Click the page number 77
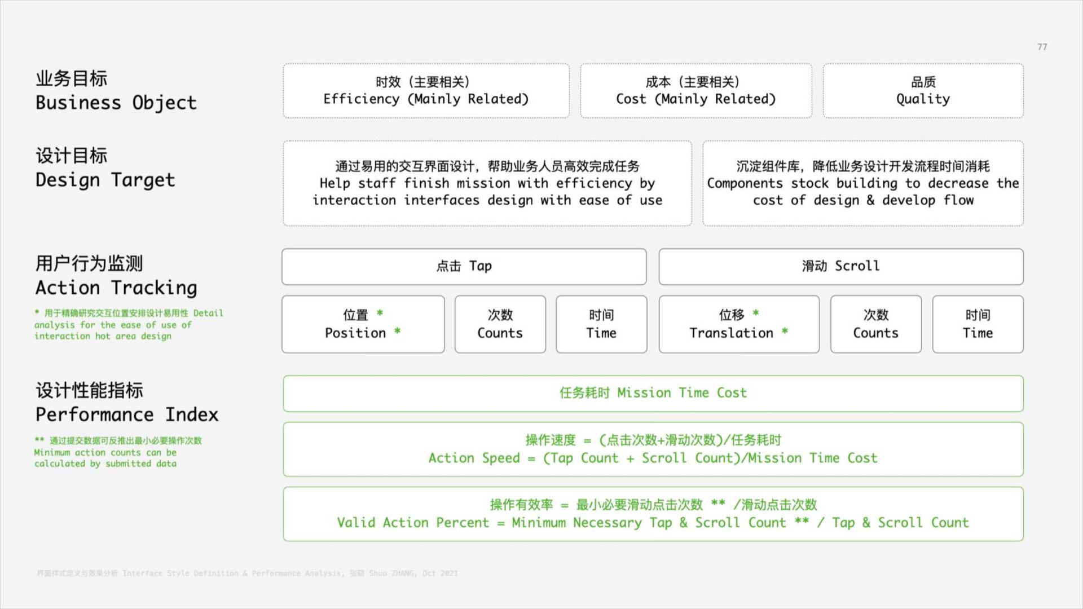1083x609 pixels. pos(1042,47)
